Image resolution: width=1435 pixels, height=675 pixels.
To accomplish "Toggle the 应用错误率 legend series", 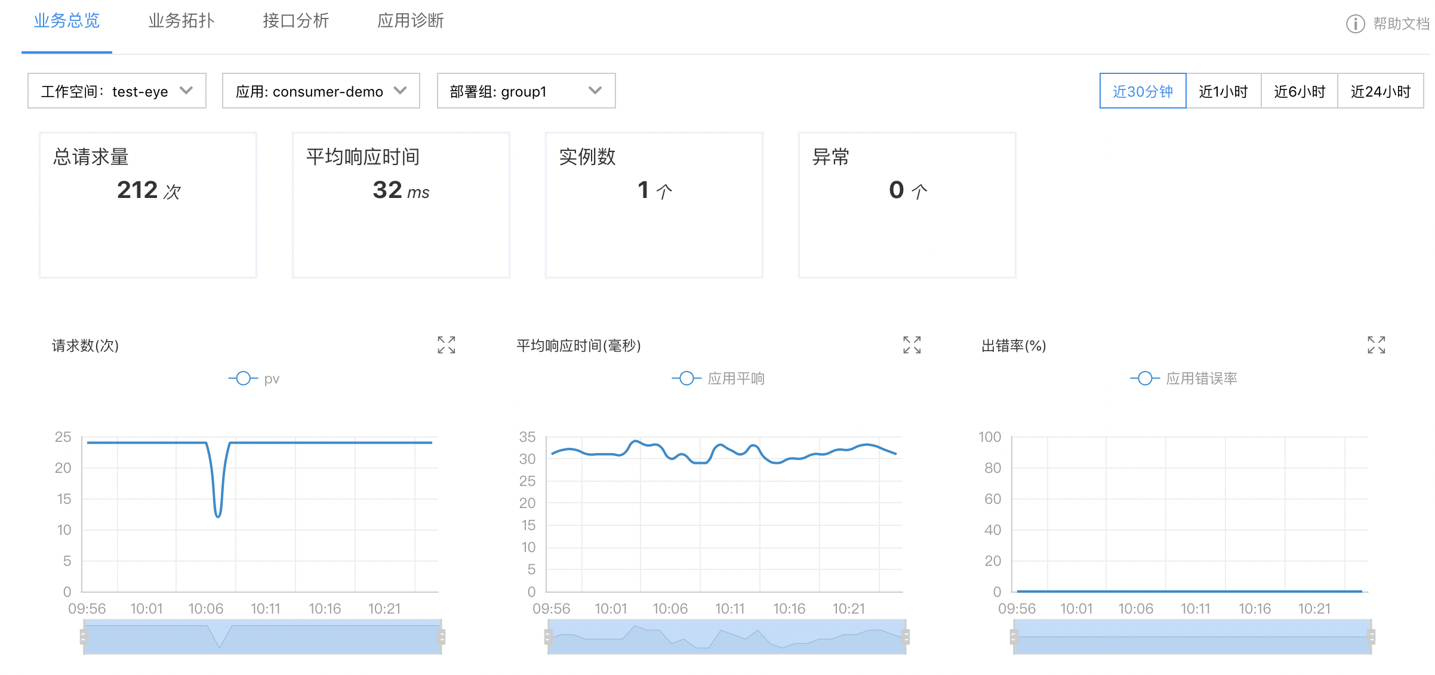I will [1184, 379].
